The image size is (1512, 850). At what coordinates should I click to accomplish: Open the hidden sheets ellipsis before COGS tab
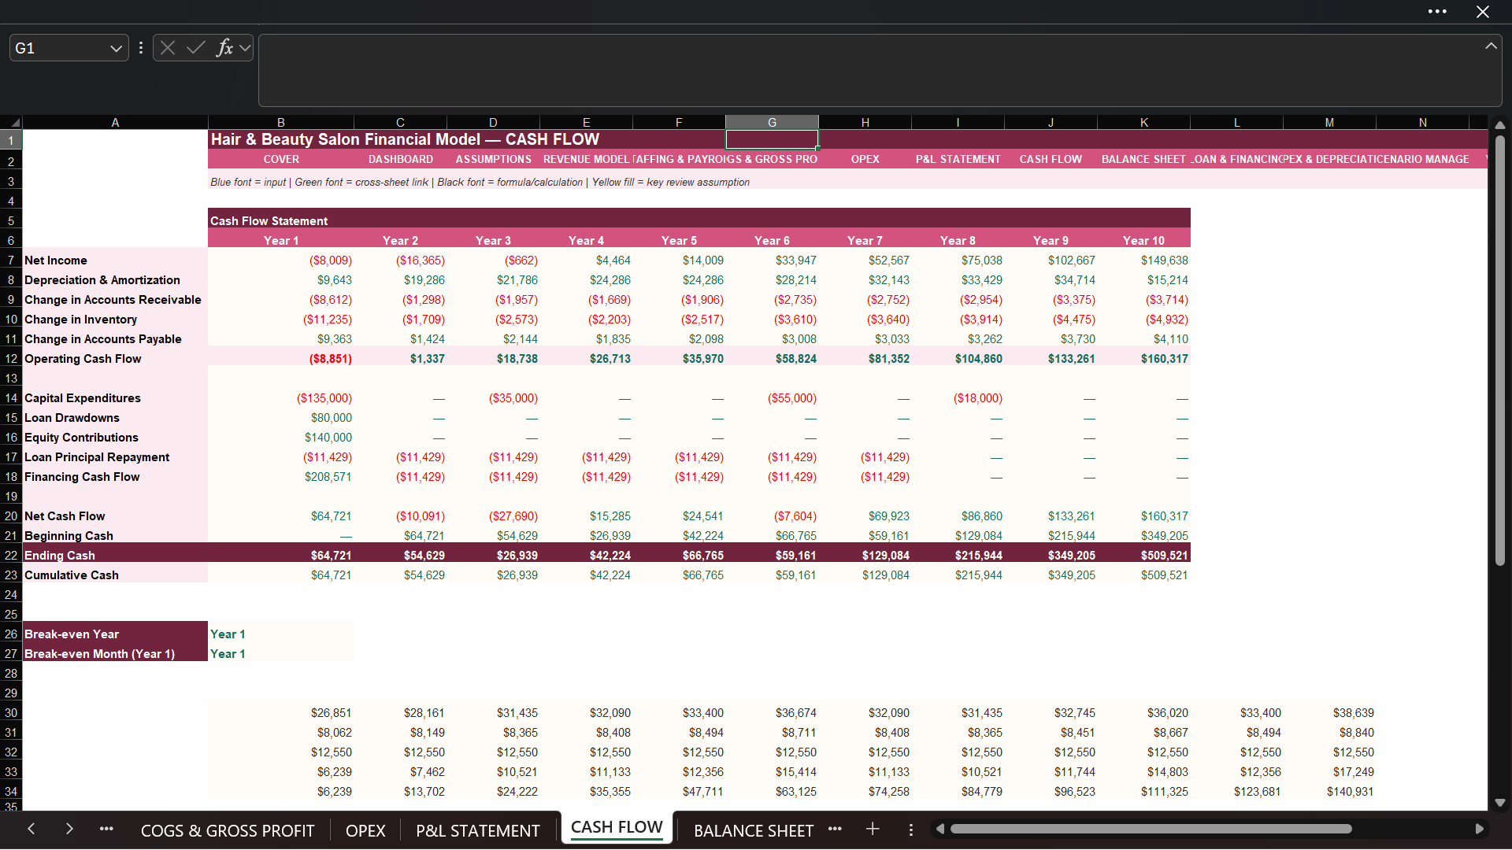point(106,830)
